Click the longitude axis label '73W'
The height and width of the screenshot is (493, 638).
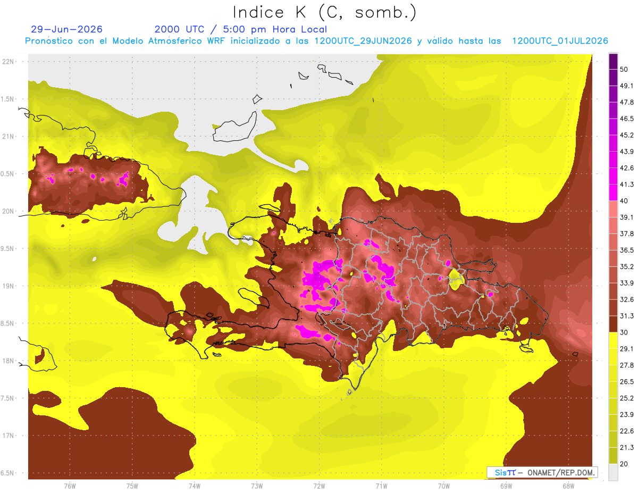coord(257,487)
